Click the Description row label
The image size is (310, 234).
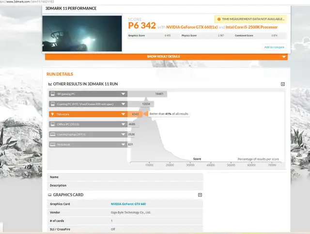[58, 186]
